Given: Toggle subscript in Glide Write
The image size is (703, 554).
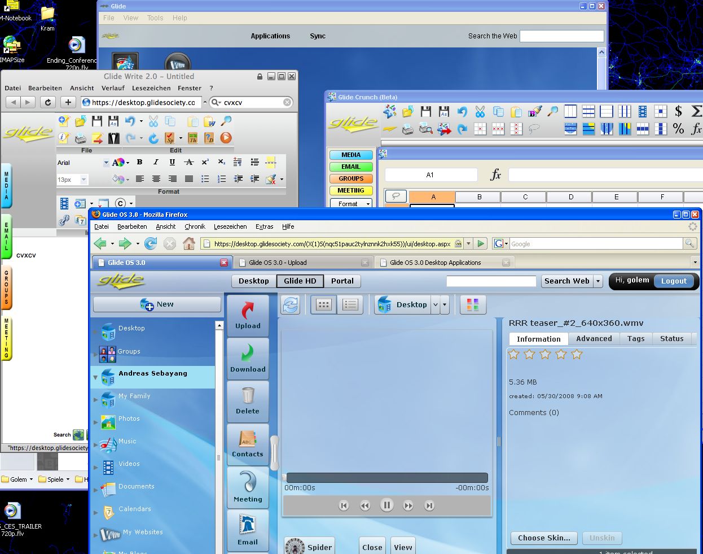Looking at the screenshot, I should pos(222,162).
